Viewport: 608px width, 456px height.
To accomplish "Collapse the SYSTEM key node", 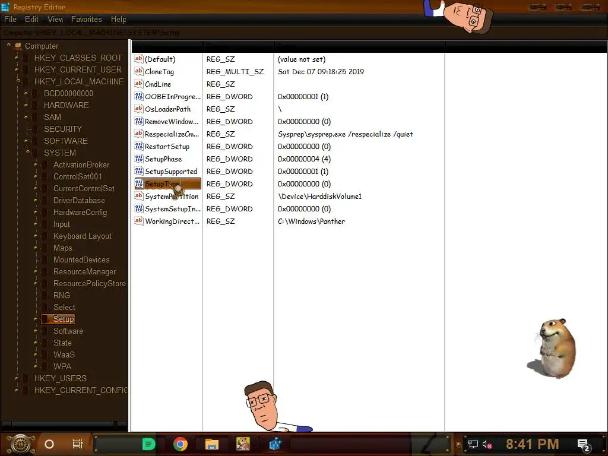I will click(x=27, y=153).
